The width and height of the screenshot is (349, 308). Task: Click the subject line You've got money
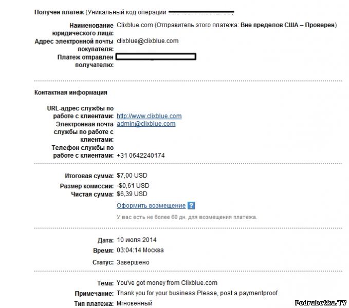tap(167, 283)
